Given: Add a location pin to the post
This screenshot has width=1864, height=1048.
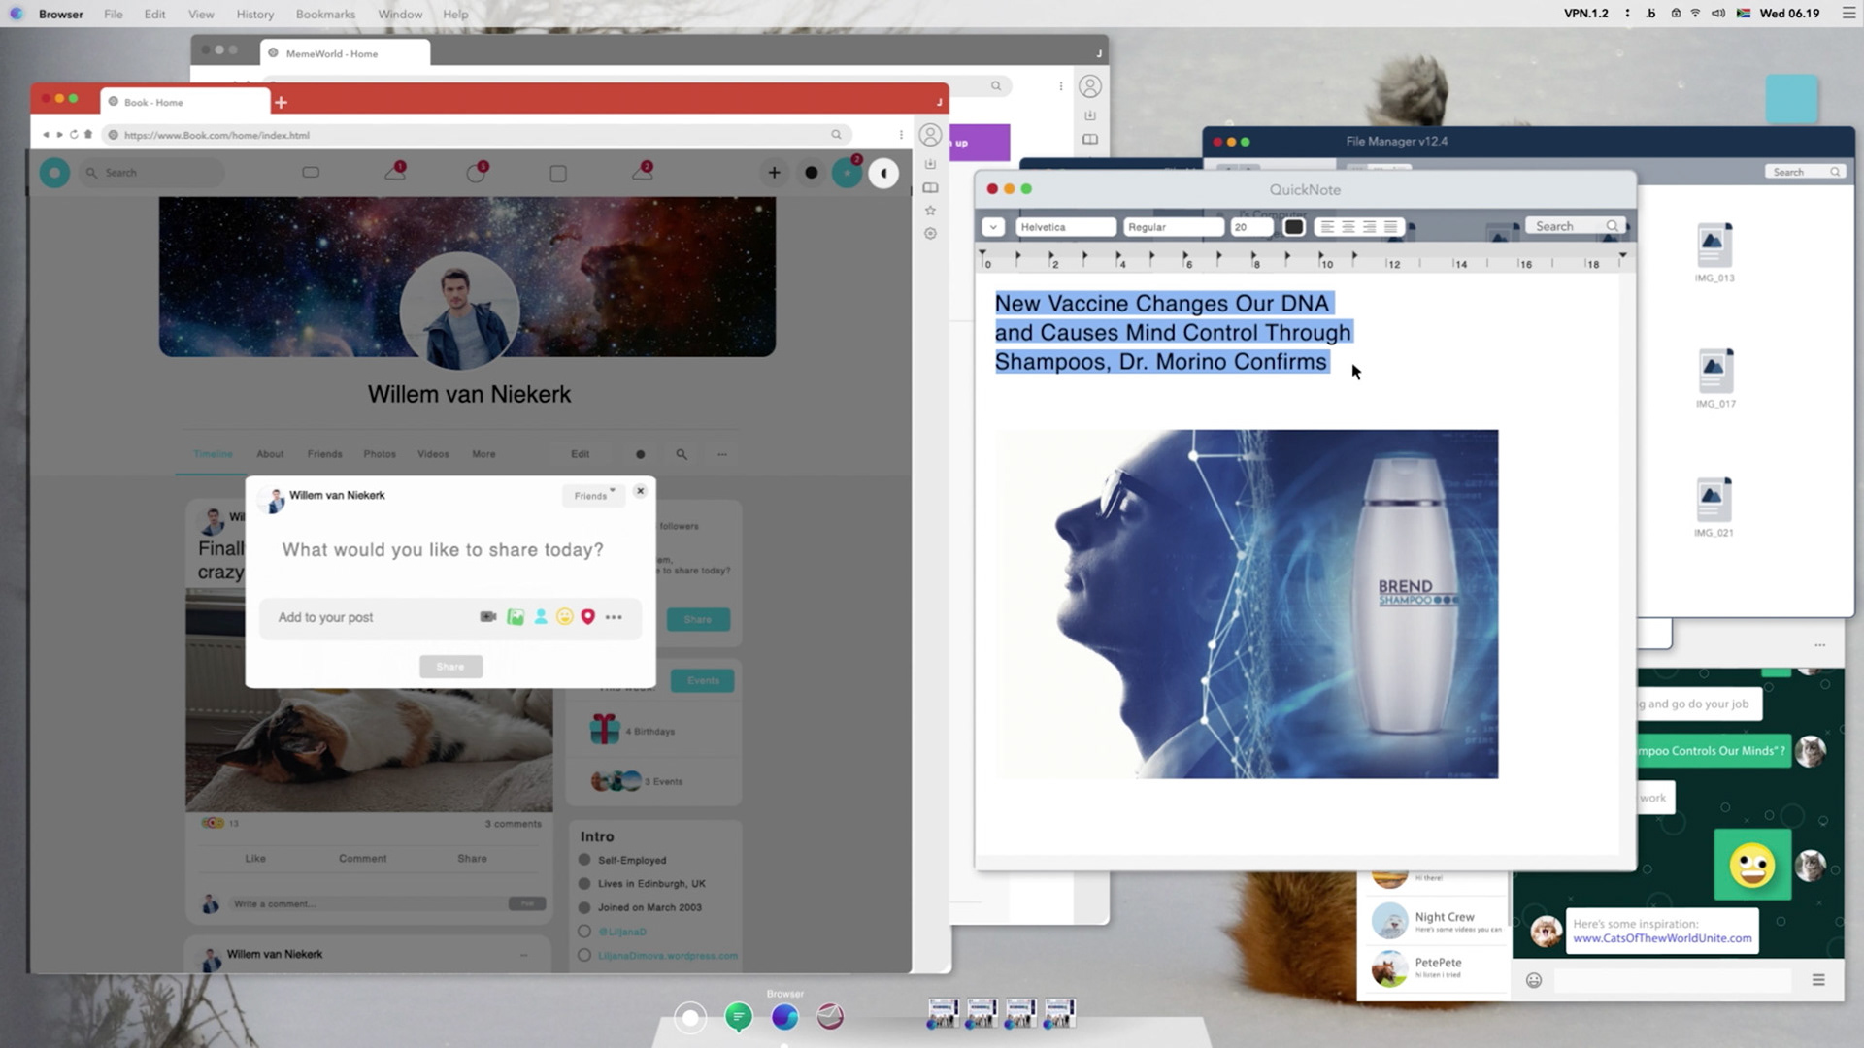Looking at the screenshot, I should pyautogui.click(x=587, y=617).
